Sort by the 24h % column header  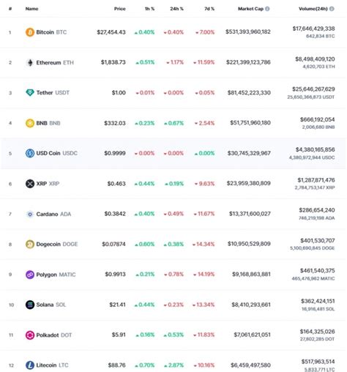click(x=176, y=9)
